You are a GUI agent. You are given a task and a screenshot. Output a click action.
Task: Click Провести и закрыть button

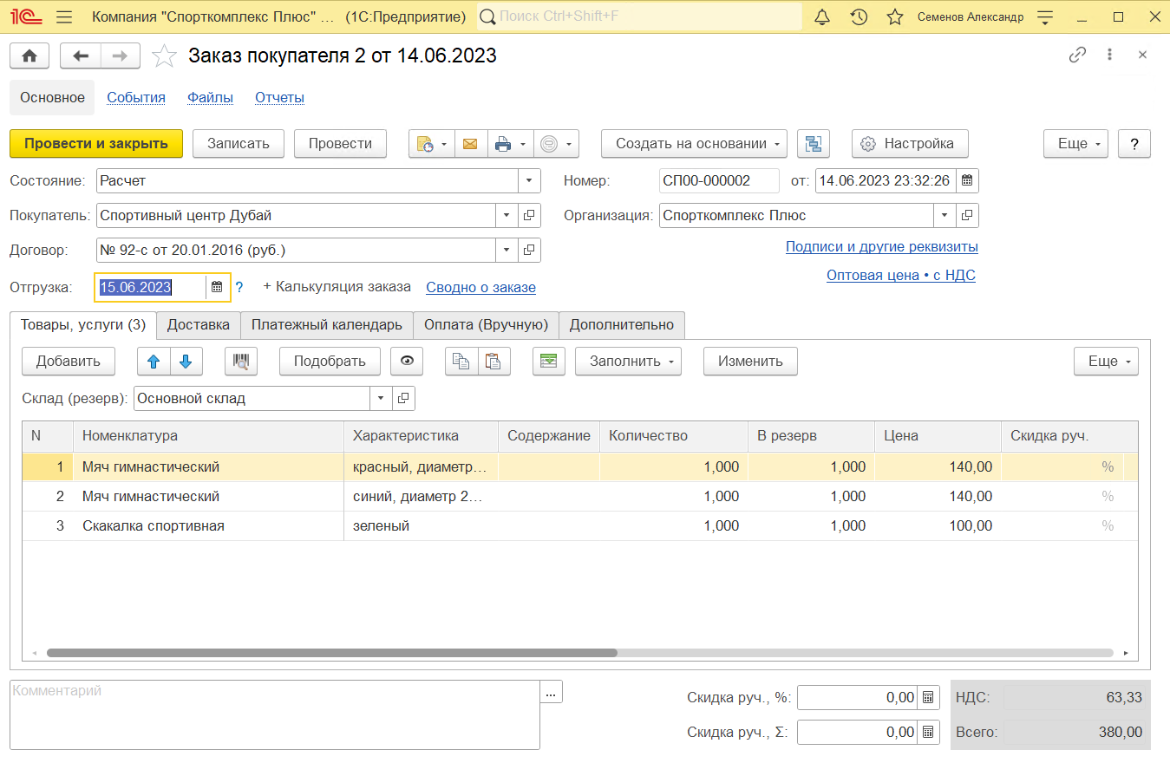pyautogui.click(x=96, y=144)
